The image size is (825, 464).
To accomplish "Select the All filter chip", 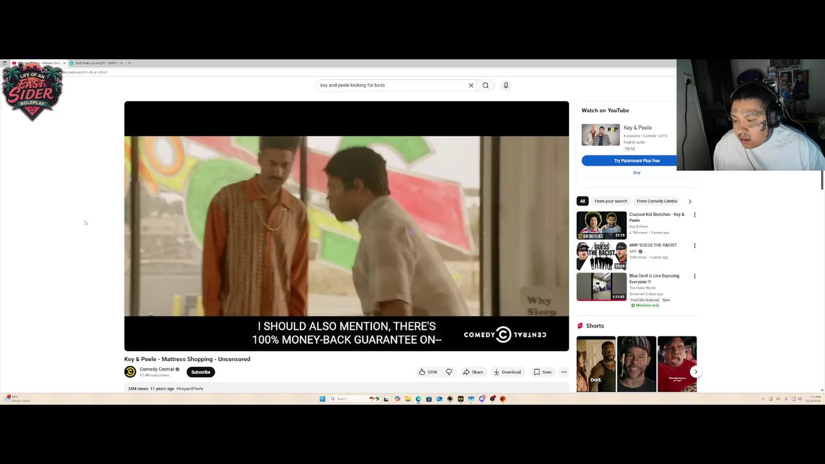I will [x=582, y=201].
